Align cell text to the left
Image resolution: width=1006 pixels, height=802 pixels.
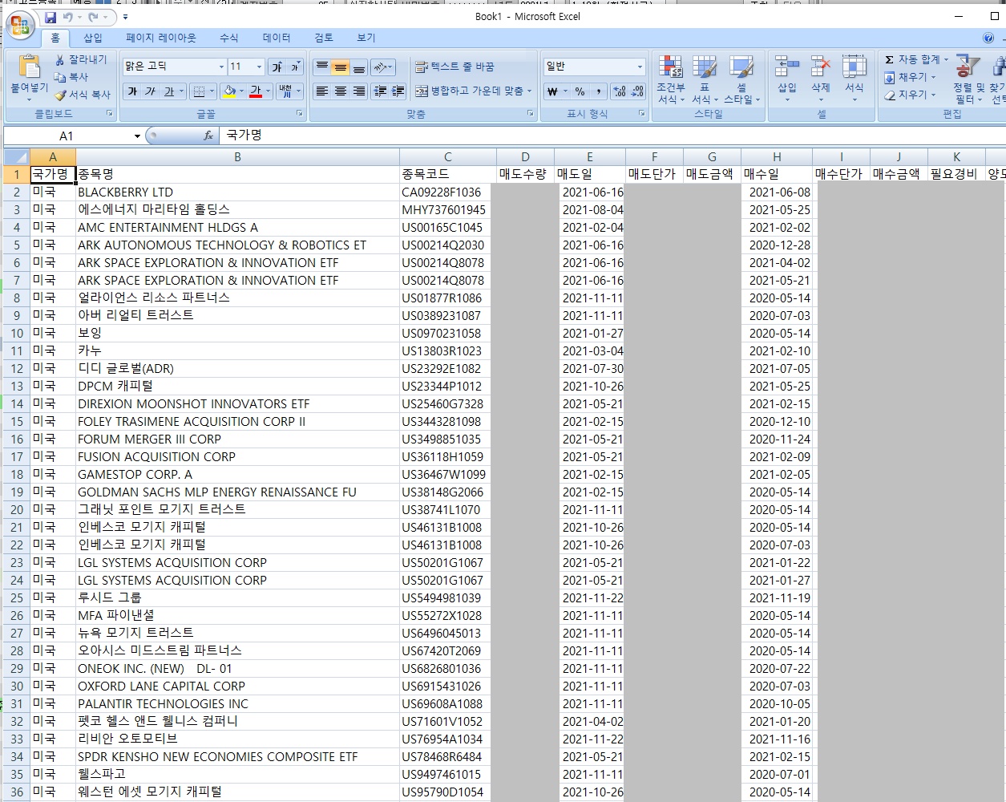pos(322,91)
